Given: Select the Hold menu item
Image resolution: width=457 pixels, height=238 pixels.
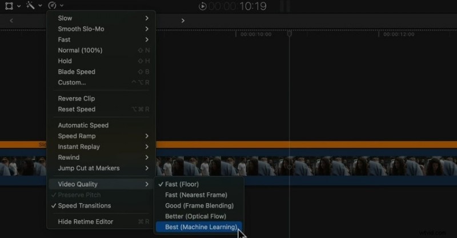Looking at the screenshot, I should 101,61.
